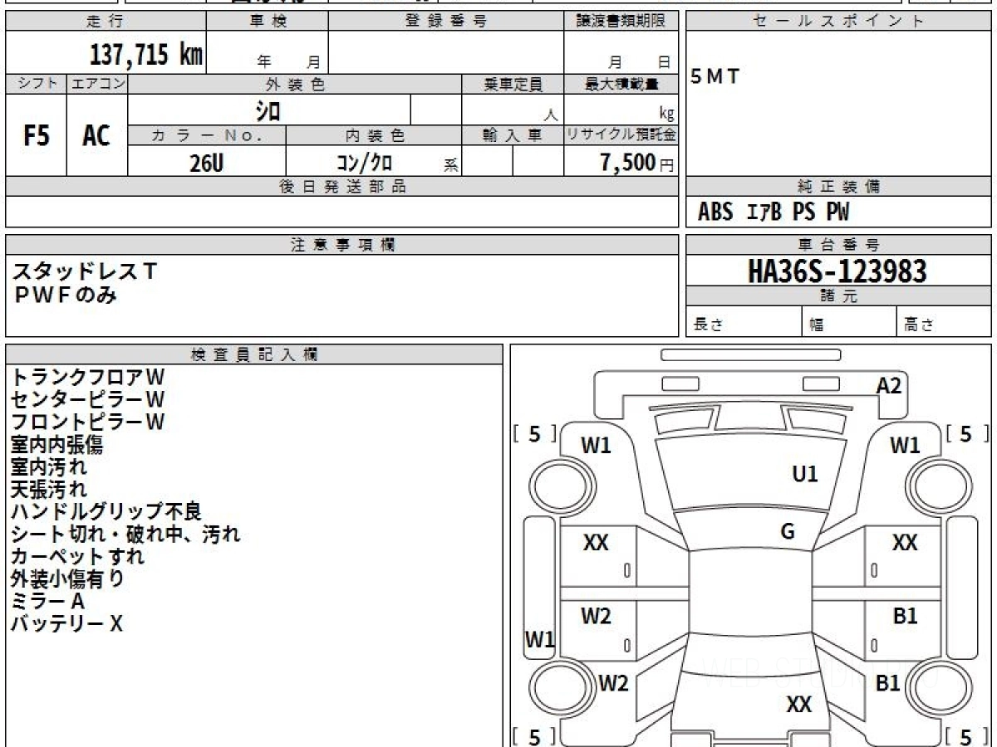Click the 車台番号 header
The width and height of the screenshot is (997, 747).
coord(838,245)
